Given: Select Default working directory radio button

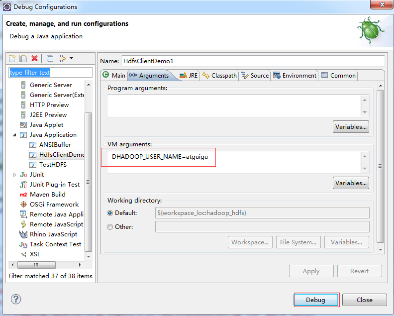Looking at the screenshot, I should tap(110, 213).
